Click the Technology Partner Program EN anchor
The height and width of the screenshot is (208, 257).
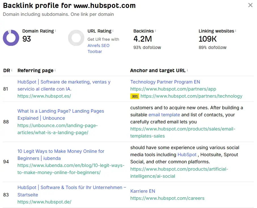[165, 82]
